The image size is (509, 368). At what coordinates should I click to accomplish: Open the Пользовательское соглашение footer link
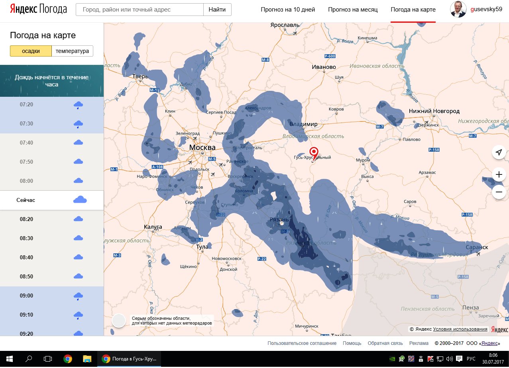[302, 343]
